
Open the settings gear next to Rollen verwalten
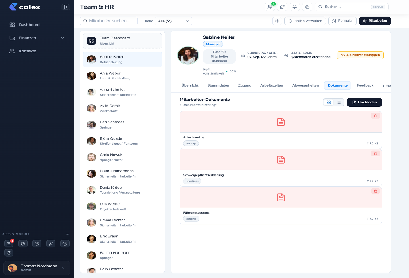point(277,21)
